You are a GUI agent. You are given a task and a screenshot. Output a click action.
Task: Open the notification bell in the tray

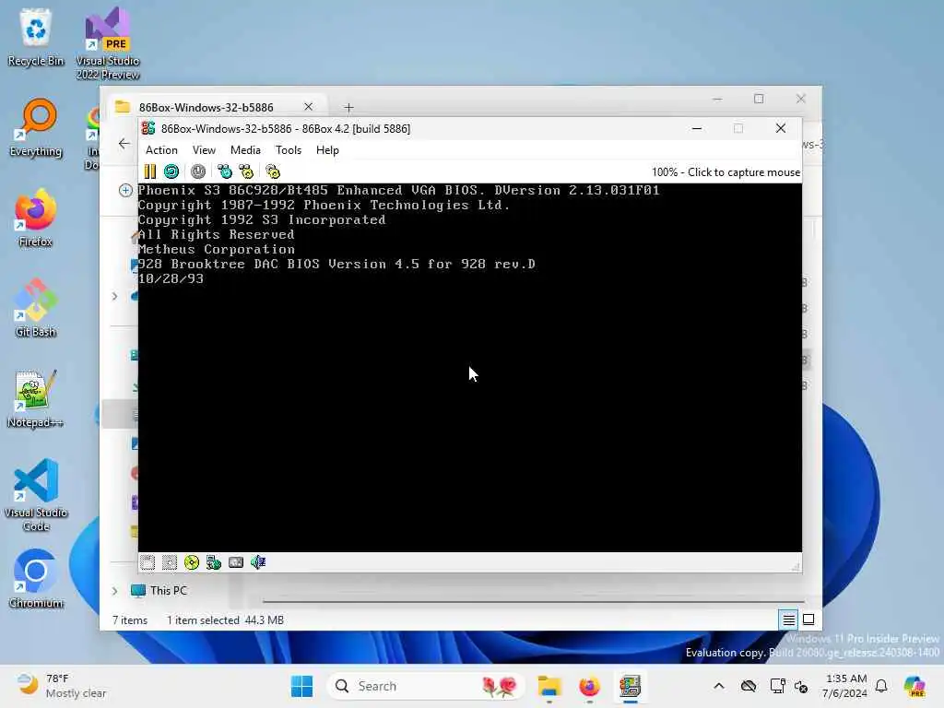(881, 686)
